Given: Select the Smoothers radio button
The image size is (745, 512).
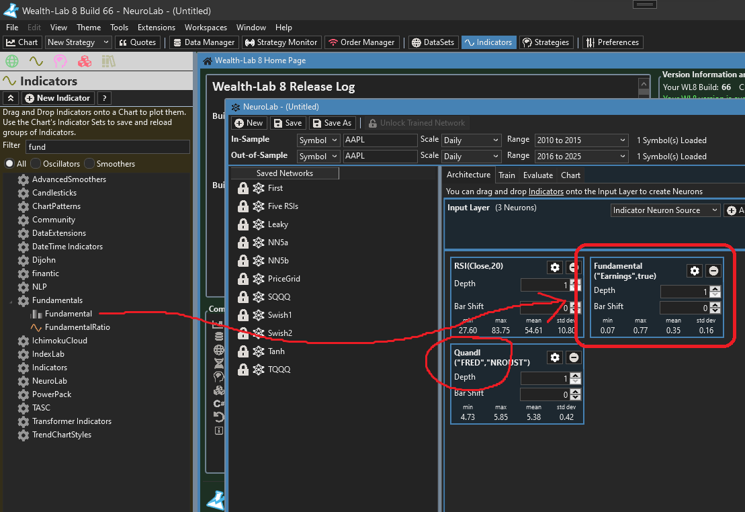Looking at the screenshot, I should coord(89,163).
